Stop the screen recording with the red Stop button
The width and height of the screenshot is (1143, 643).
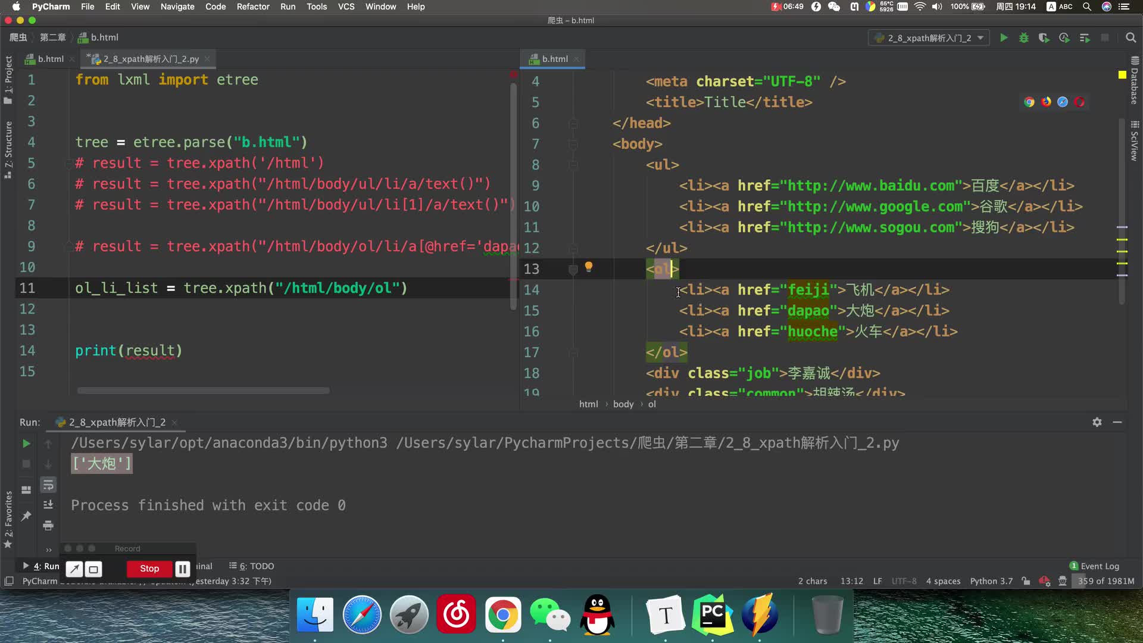click(x=149, y=569)
